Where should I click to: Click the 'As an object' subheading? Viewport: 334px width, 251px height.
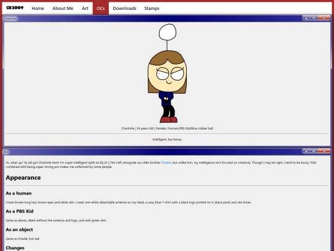pyautogui.click(x=19, y=230)
